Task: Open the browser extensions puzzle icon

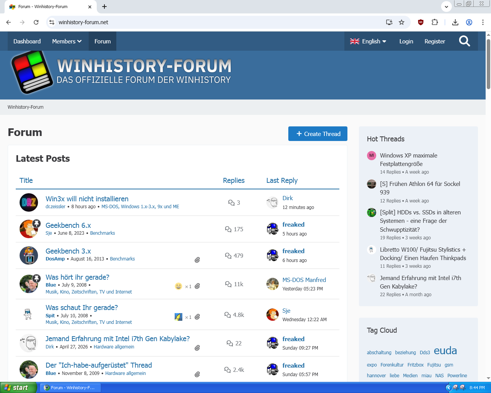Action: point(435,22)
